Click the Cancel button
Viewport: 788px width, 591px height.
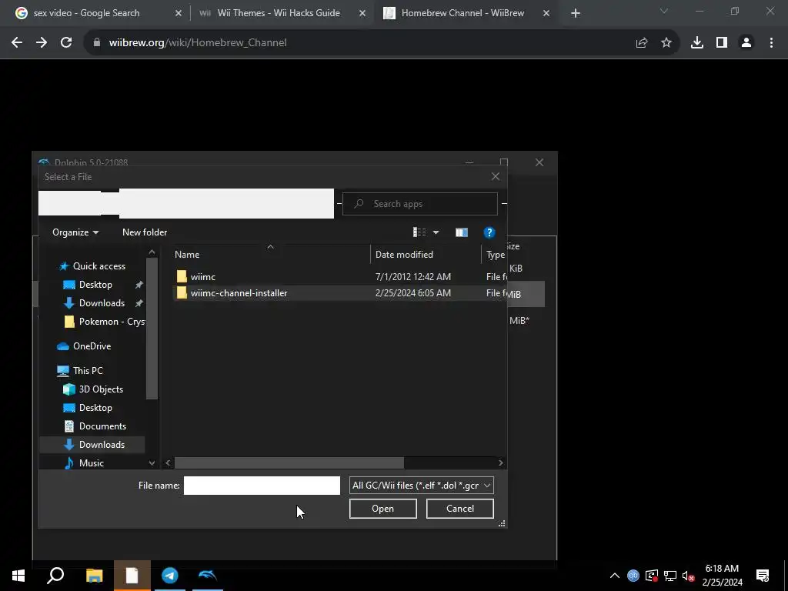460,509
